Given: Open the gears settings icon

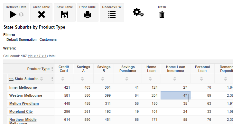Looking at the screenshot, I should [138, 13].
